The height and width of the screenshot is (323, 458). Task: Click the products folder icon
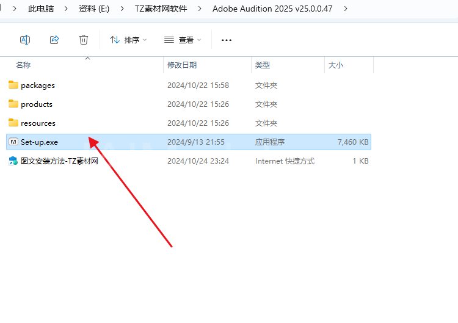pos(13,104)
